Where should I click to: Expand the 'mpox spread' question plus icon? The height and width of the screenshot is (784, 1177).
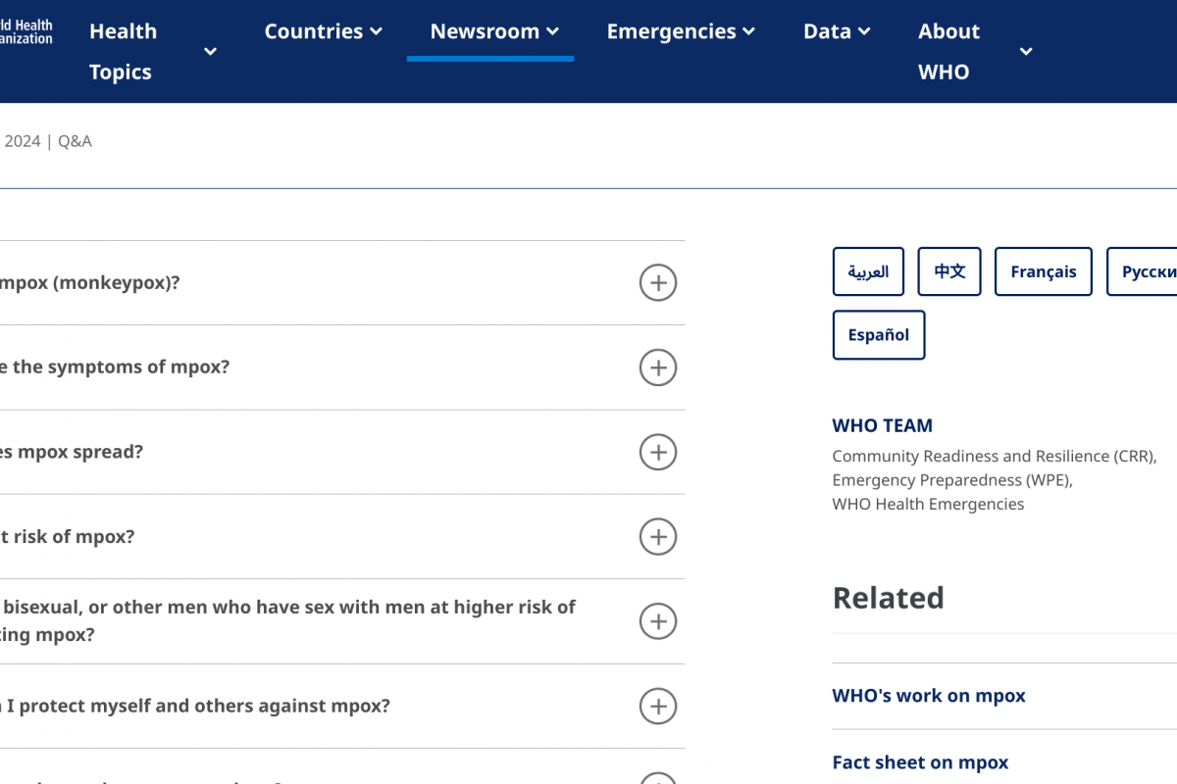coord(658,453)
